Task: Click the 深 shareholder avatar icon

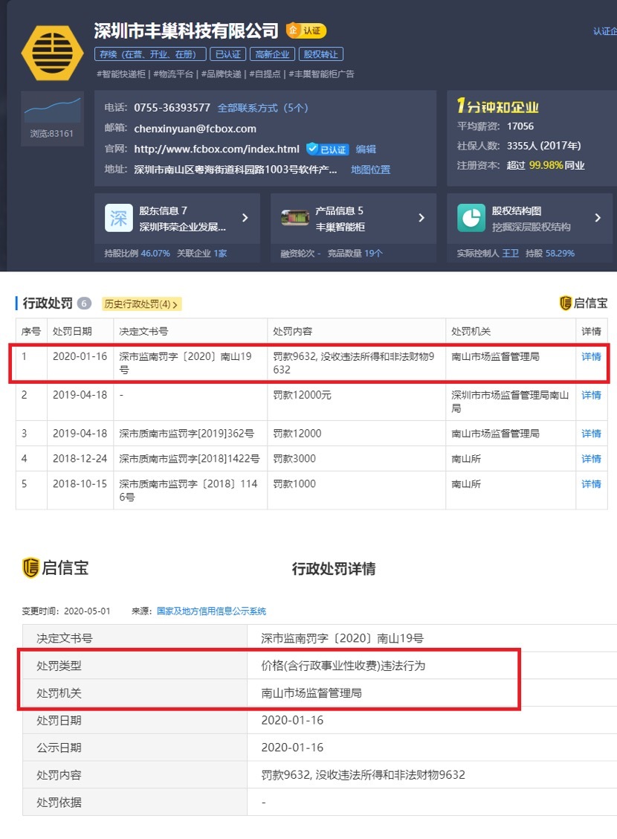Action: [119, 218]
